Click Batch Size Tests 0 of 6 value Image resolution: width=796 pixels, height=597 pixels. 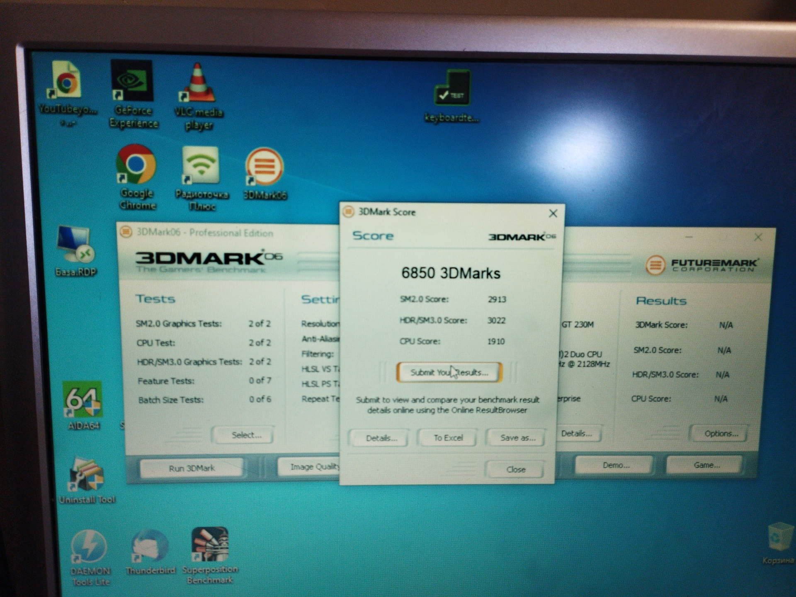click(260, 399)
